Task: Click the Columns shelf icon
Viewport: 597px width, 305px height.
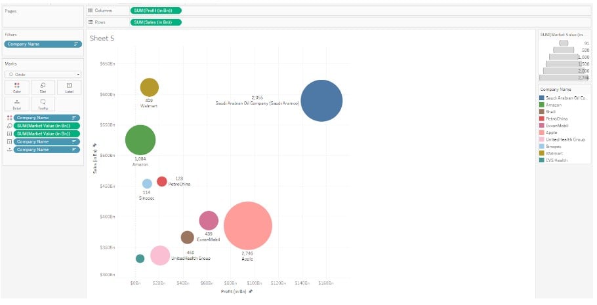Action: (91, 10)
